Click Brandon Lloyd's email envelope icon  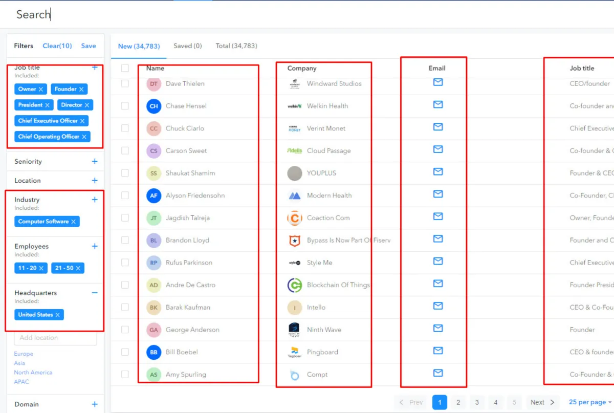(438, 238)
